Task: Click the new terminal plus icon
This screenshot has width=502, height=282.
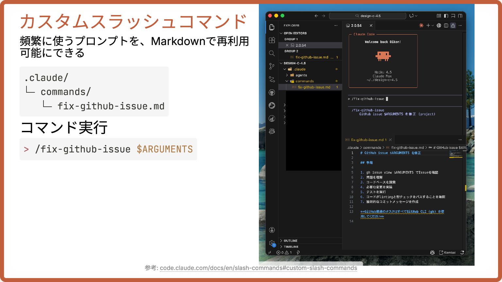Action: 428,25
